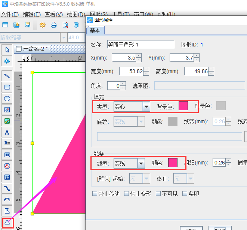Tick the 禁止变形 checkbox
Viewport: 247px width, 230px height.
127,194
